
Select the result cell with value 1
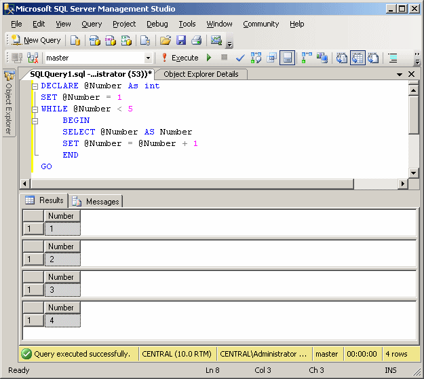(62, 229)
